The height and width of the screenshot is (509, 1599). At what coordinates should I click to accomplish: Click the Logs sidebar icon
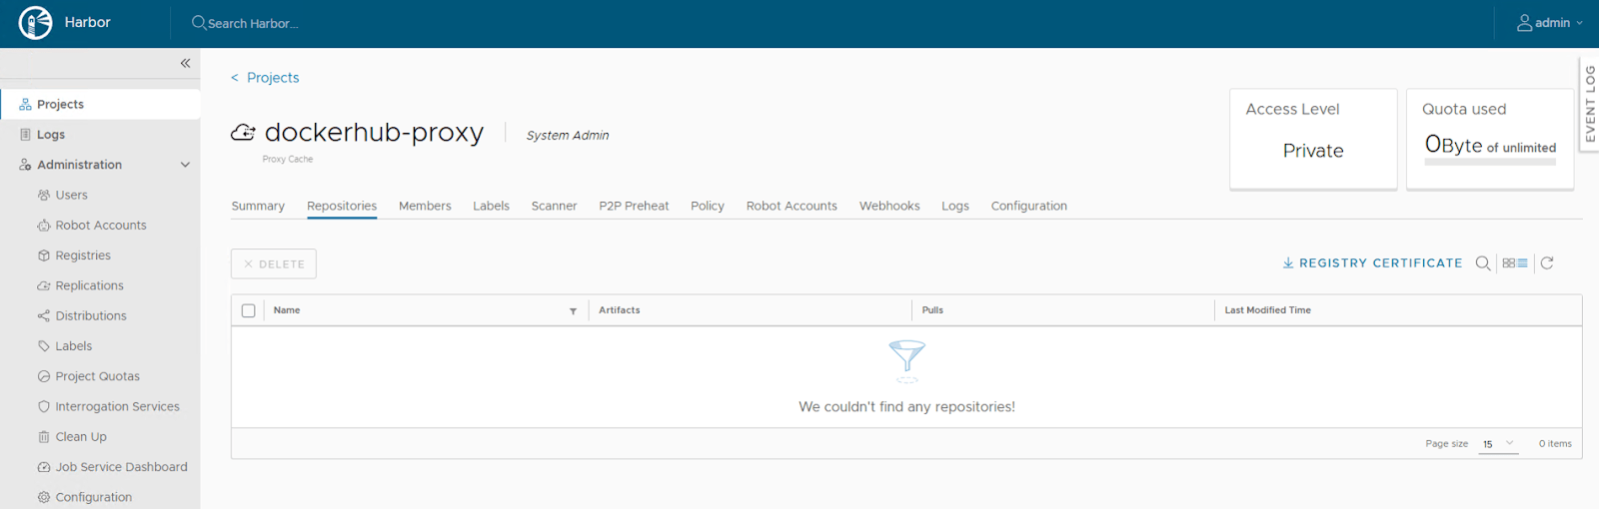(x=25, y=135)
